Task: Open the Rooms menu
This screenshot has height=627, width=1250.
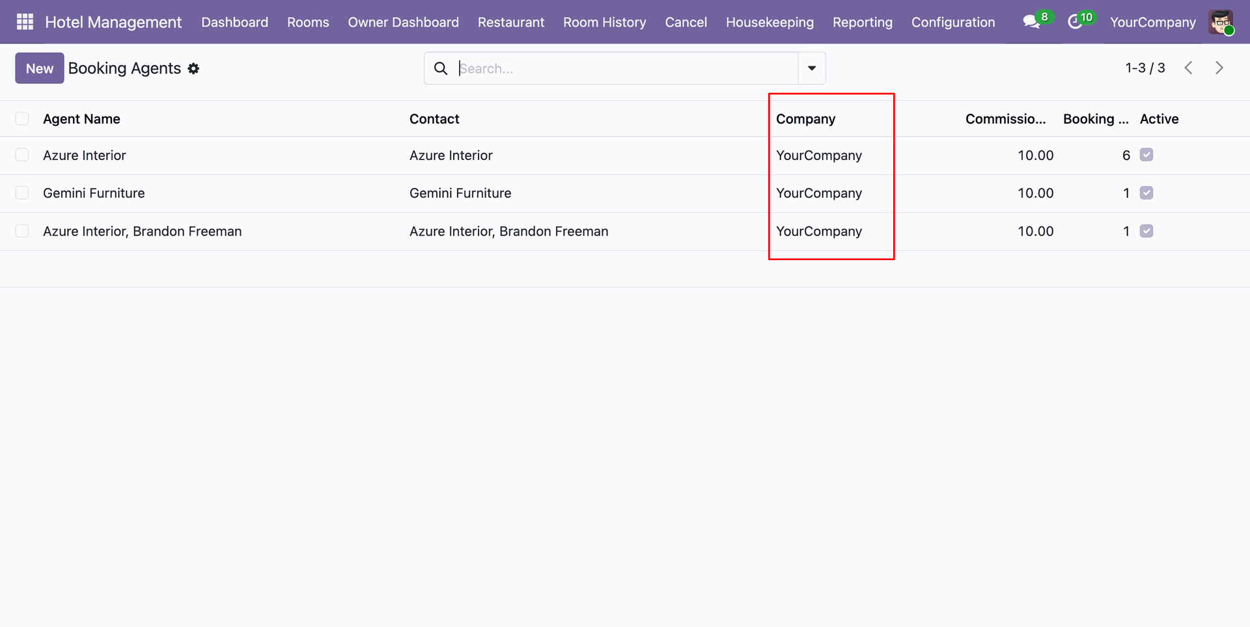Action: (x=308, y=22)
